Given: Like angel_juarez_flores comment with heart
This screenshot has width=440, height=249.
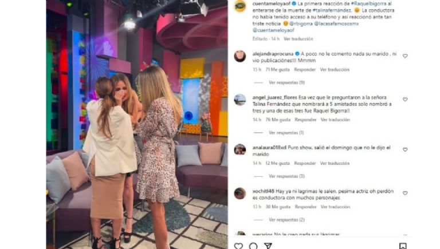Looking at the screenshot, I should pyautogui.click(x=405, y=99).
